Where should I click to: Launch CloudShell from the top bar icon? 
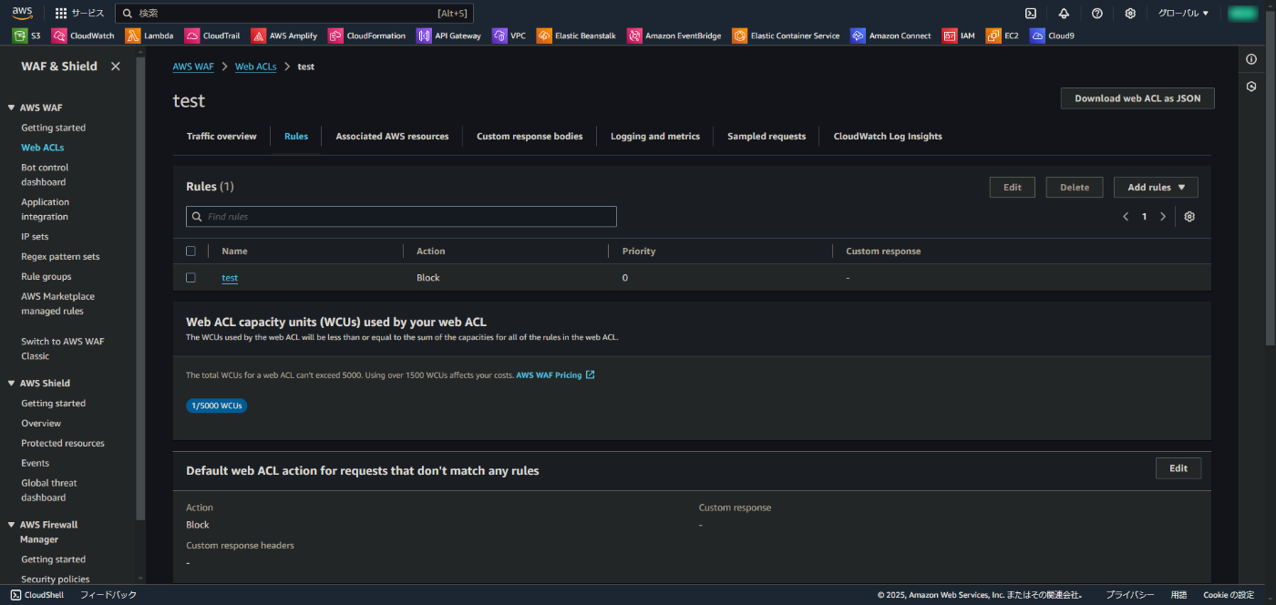(x=1031, y=13)
